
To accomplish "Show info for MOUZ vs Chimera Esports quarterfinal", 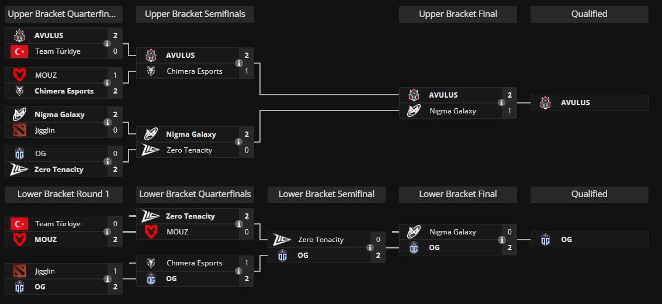I will [x=107, y=83].
